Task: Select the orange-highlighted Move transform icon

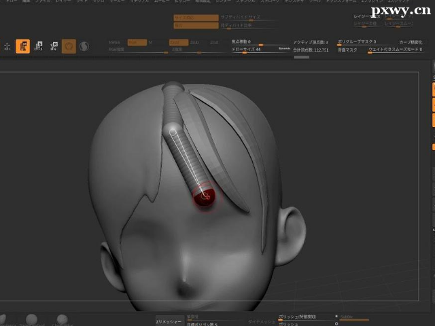Action: 22,46
